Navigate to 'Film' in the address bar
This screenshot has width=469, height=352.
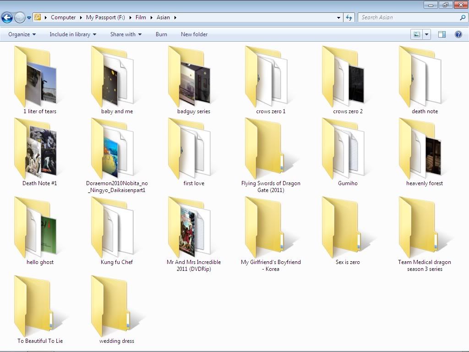(141, 17)
